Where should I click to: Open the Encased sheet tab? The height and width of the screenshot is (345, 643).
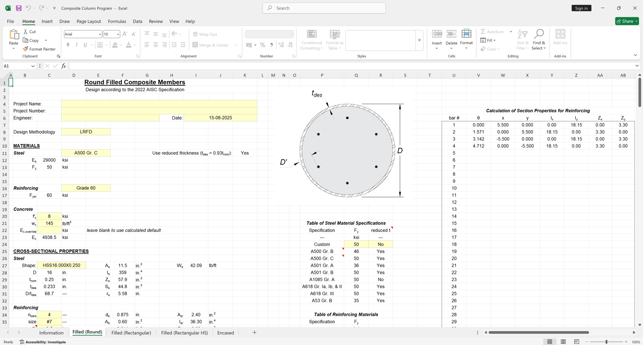pyautogui.click(x=225, y=333)
